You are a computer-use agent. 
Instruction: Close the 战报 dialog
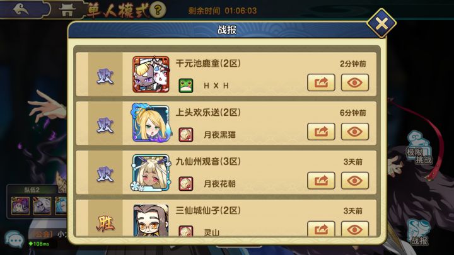381,23
